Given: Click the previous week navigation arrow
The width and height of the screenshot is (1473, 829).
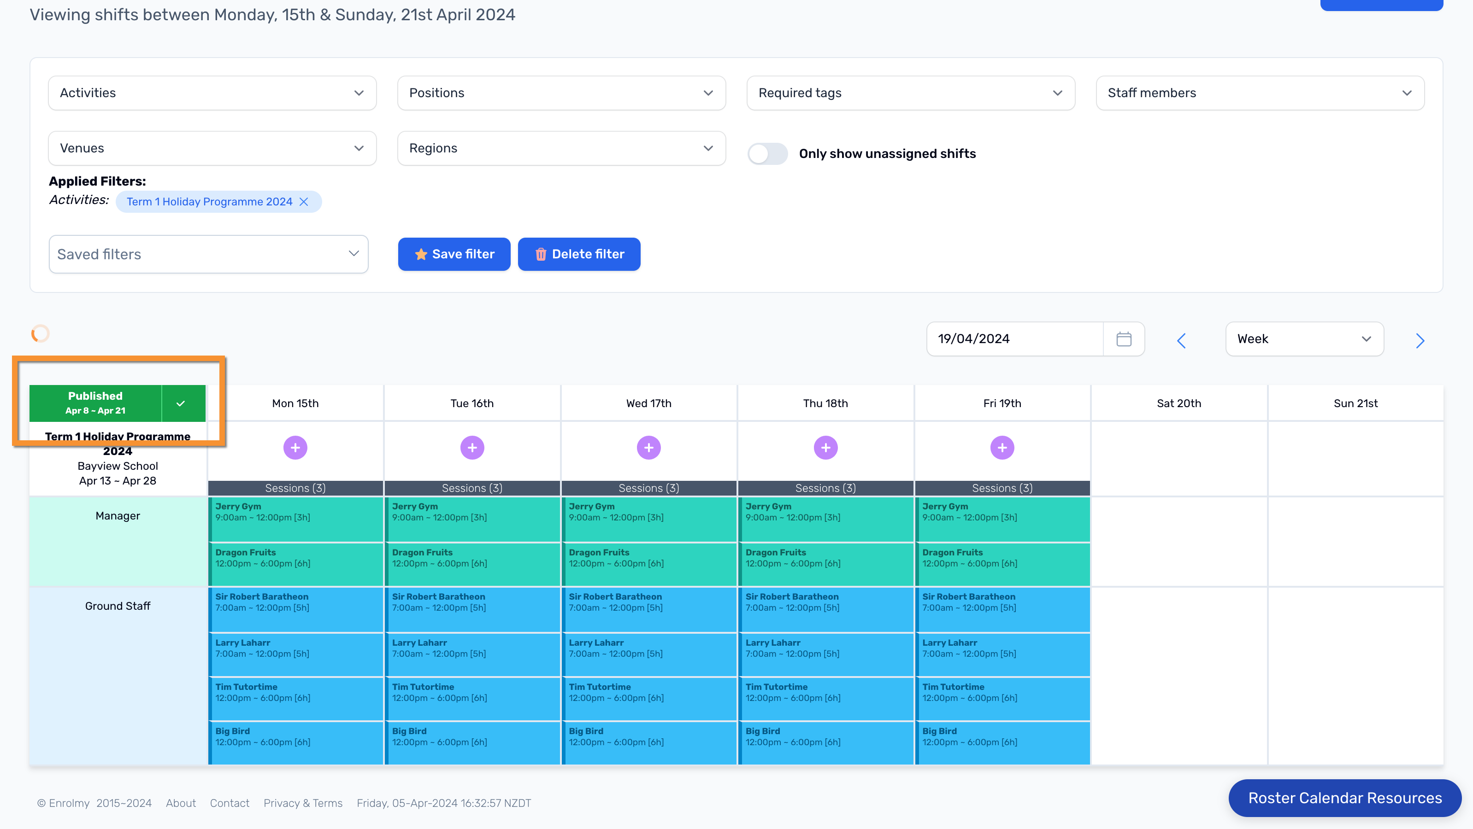Looking at the screenshot, I should pyautogui.click(x=1181, y=340).
